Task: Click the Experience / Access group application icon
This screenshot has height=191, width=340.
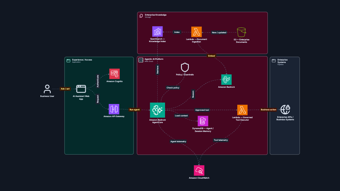Action: tap(68, 60)
